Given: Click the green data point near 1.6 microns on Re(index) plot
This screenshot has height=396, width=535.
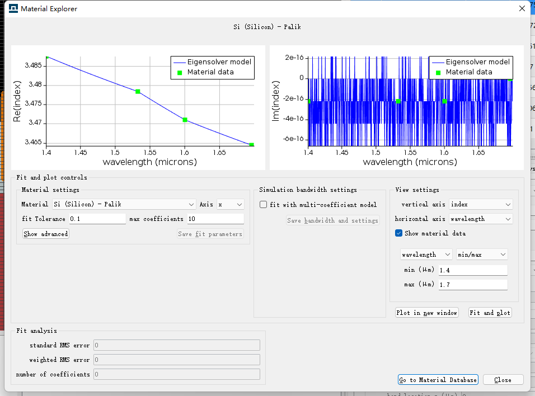Looking at the screenshot, I should [185, 120].
